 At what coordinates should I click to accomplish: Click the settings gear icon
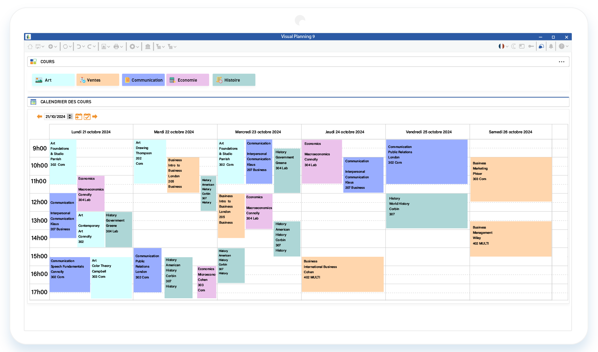coord(132,46)
